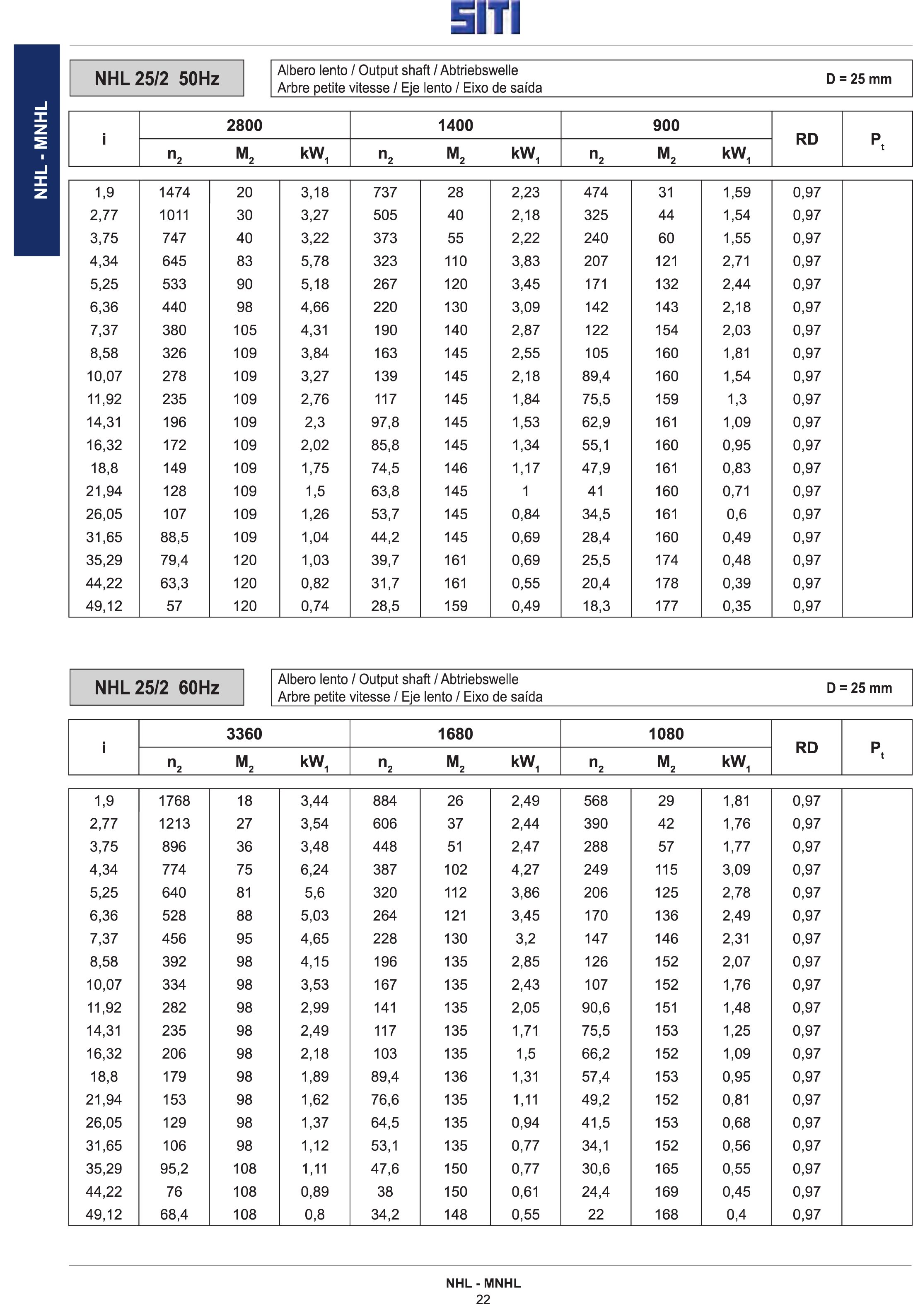Viewport: 913px width, 1304px height.
Task: Click cell value 1474
Action: click(174, 193)
